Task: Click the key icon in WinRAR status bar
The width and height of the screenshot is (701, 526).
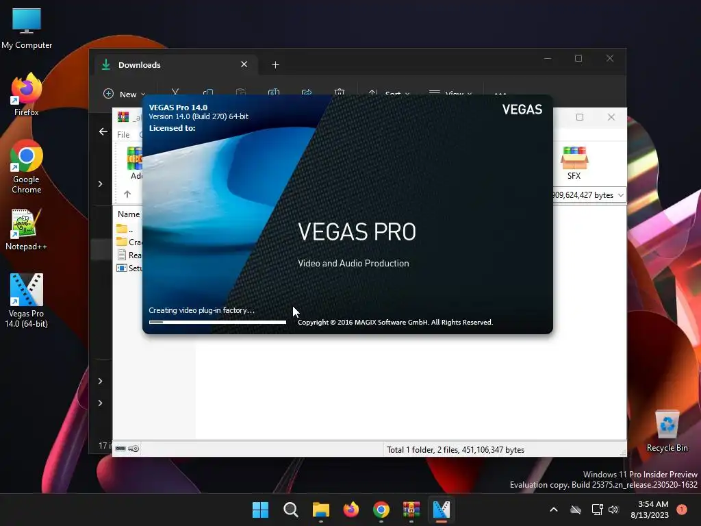Action: click(x=133, y=449)
